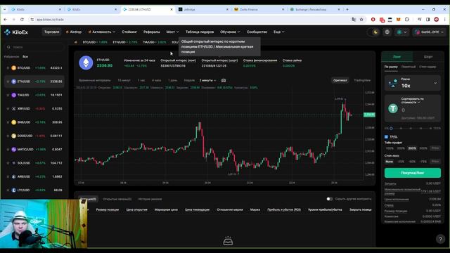Toggle the TP/SL checkbox

(x=386, y=137)
